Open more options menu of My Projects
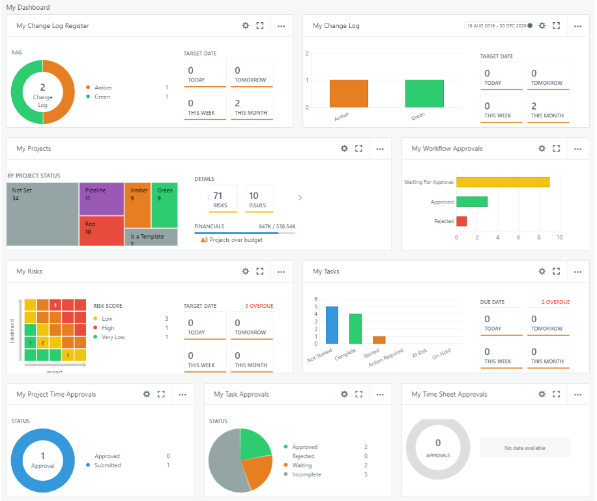 [380, 149]
